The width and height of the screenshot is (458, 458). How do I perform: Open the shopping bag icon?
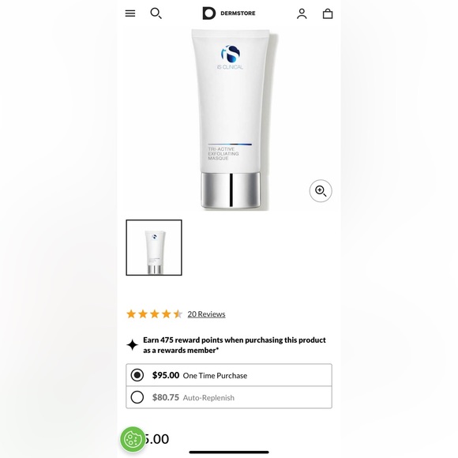[x=328, y=13]
